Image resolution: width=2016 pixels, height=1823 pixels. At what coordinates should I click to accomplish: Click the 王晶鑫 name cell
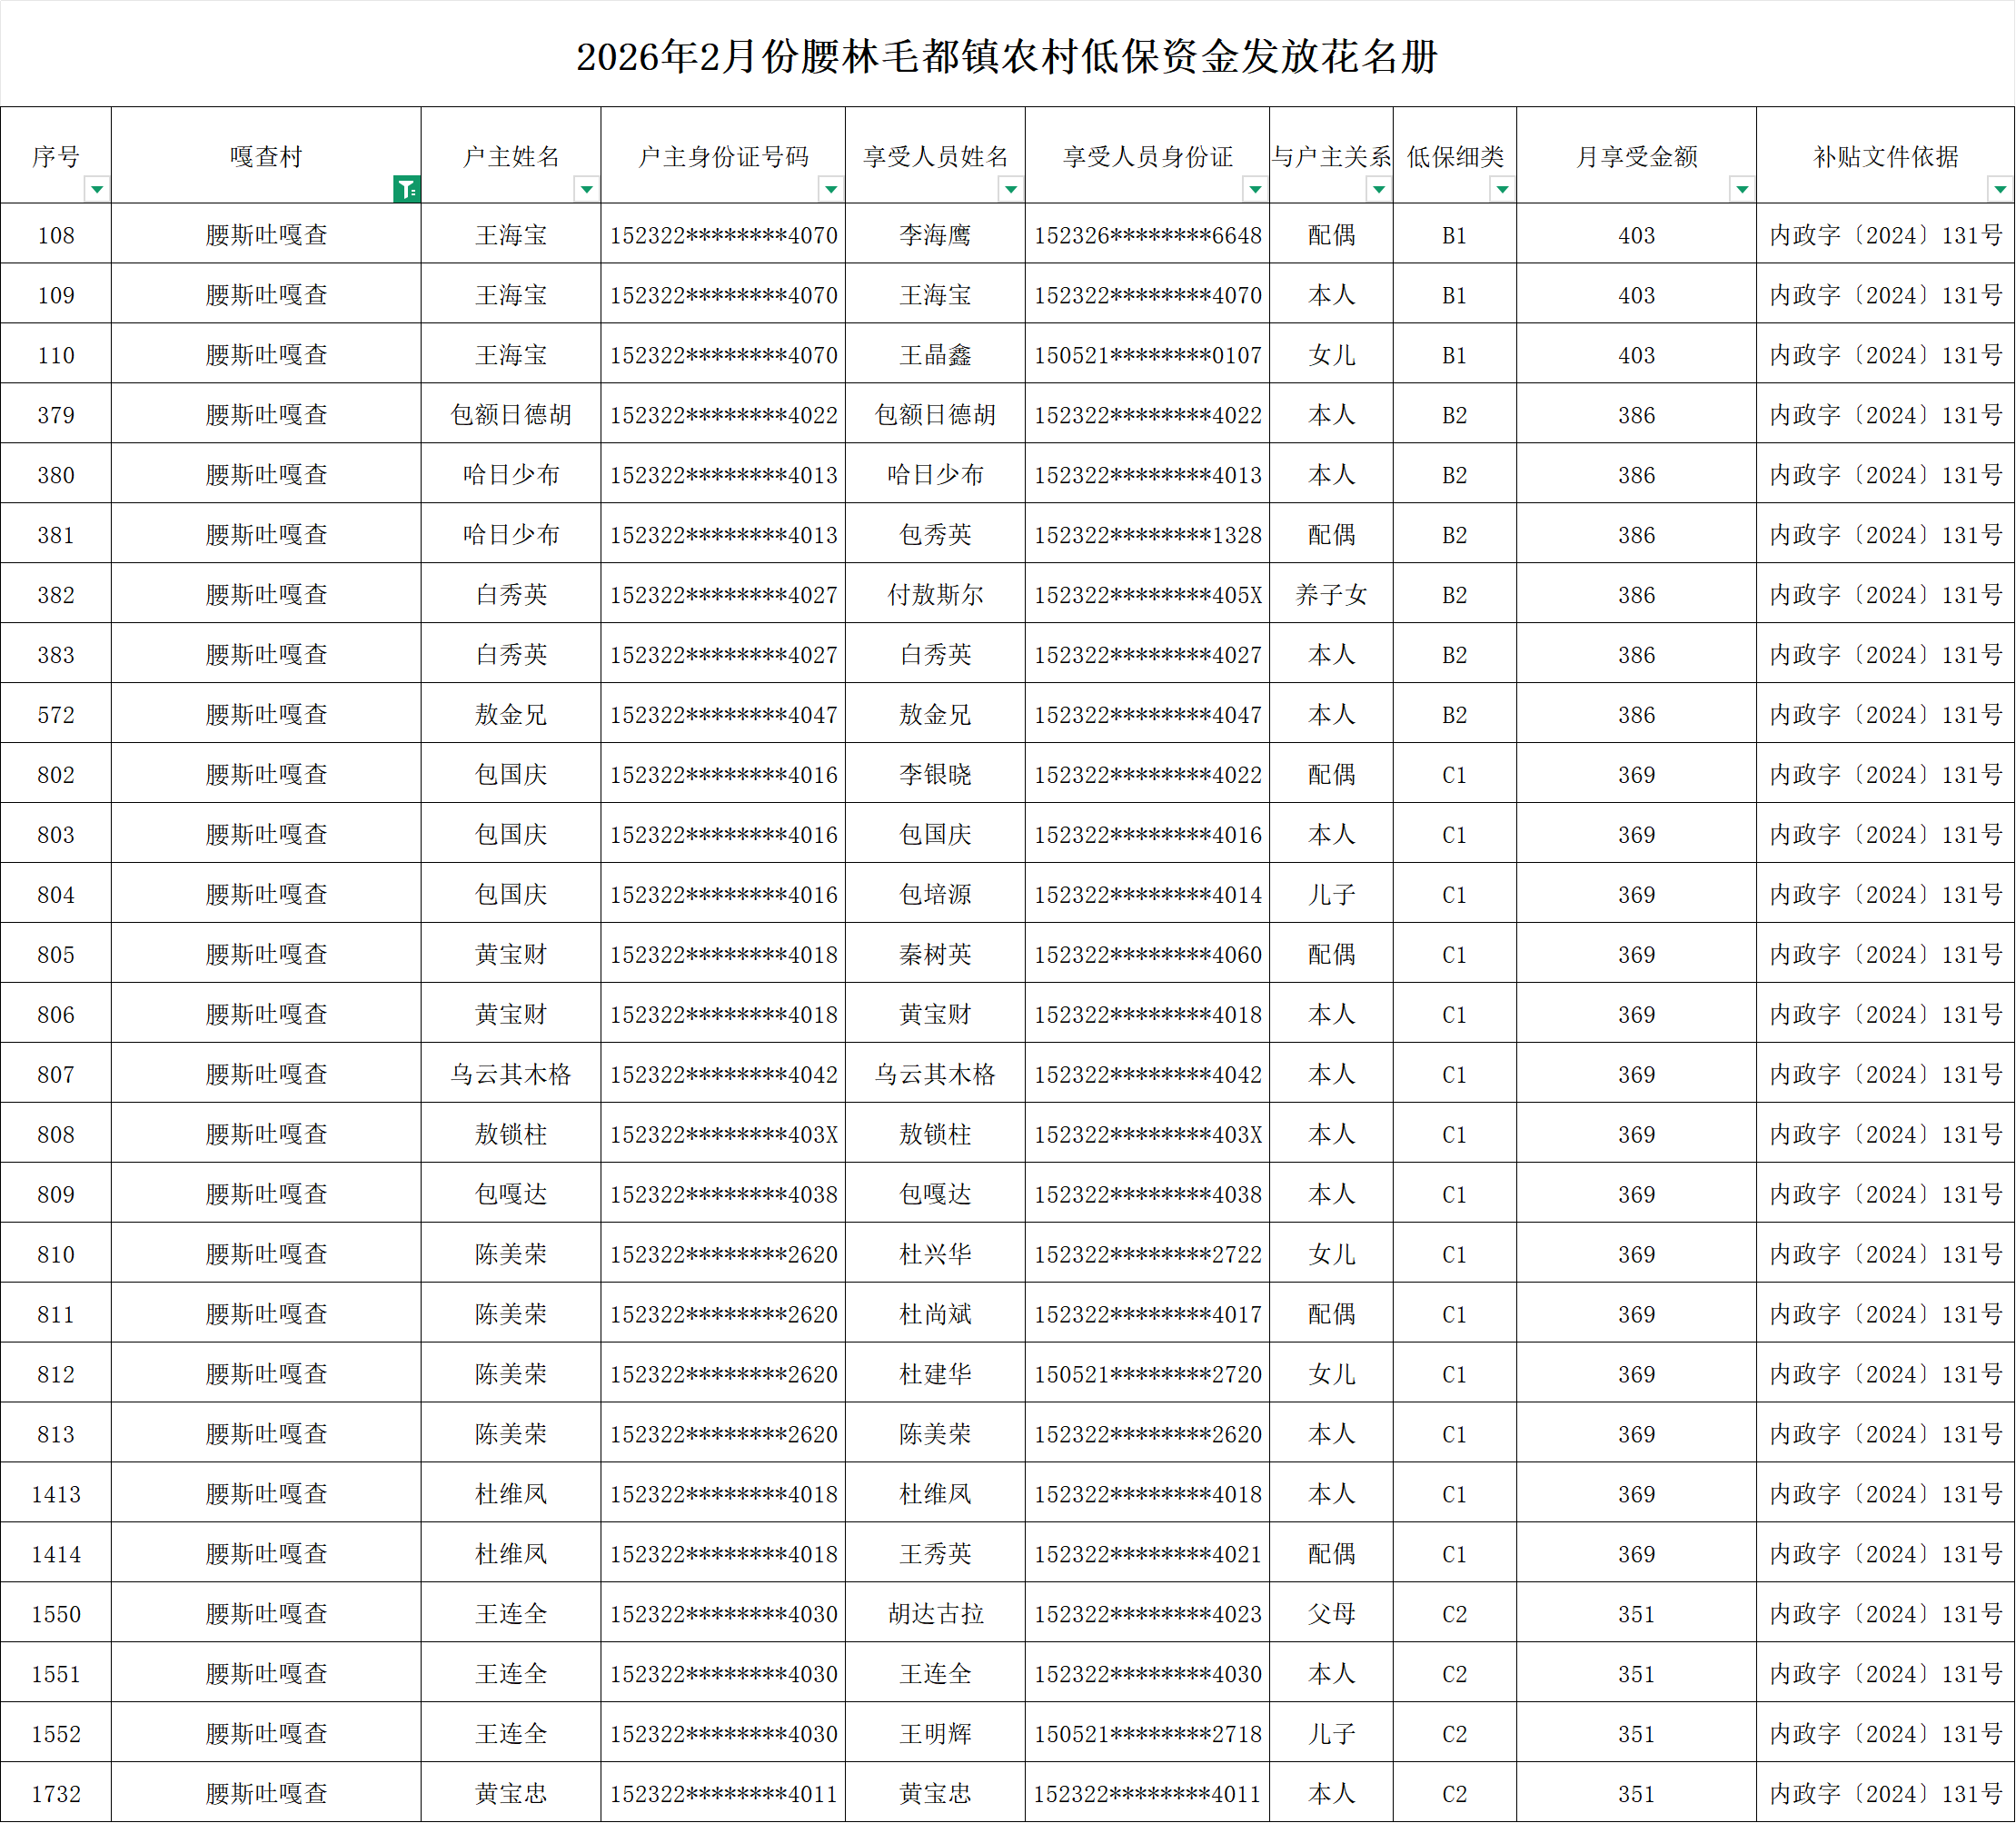point(935,355)
